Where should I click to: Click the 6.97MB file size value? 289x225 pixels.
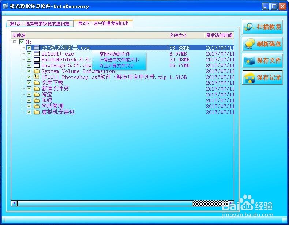pyautogui.click(x=178, y=54)
